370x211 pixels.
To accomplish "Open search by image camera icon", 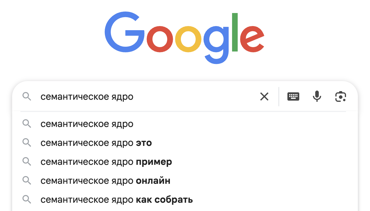I will point(341,96).
